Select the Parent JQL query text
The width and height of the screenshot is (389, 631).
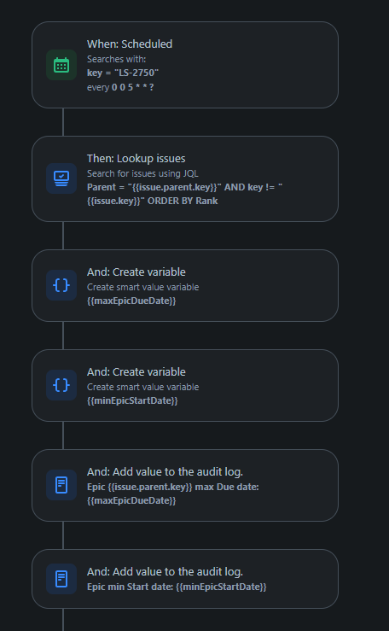click(x=185, y=194)
